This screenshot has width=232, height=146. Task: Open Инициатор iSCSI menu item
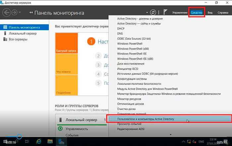click(x=128, y=69)
